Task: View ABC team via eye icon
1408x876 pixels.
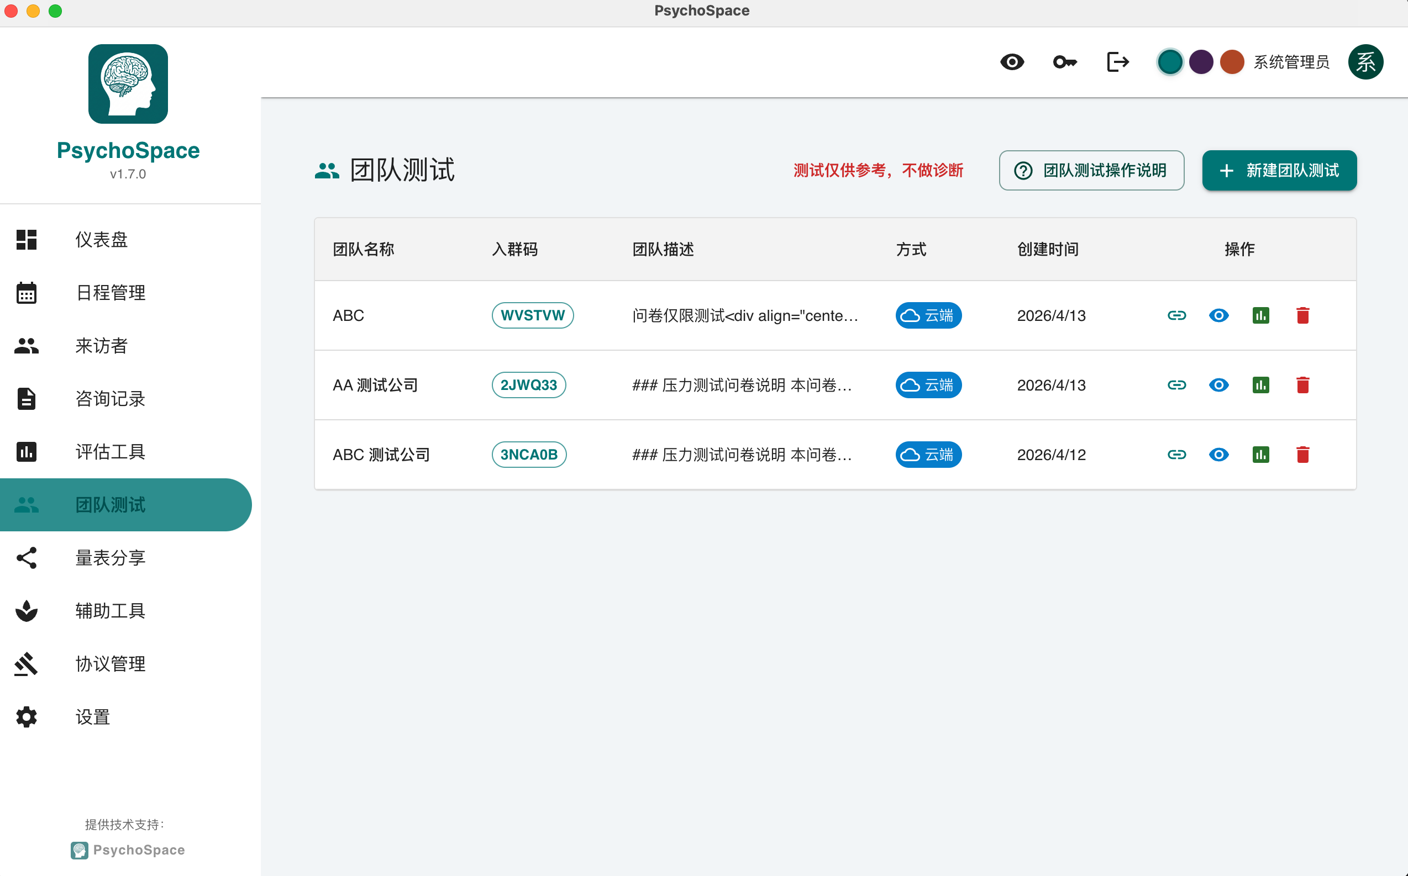Action: point(1218,315)
